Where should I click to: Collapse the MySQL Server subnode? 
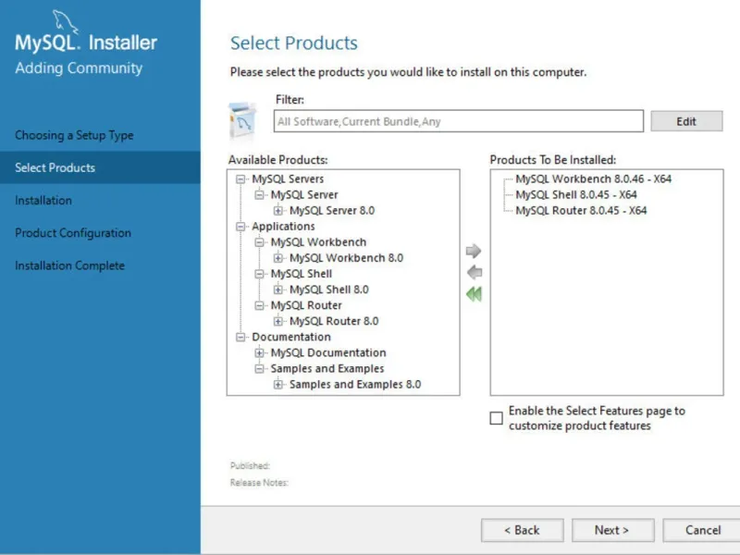259,195
